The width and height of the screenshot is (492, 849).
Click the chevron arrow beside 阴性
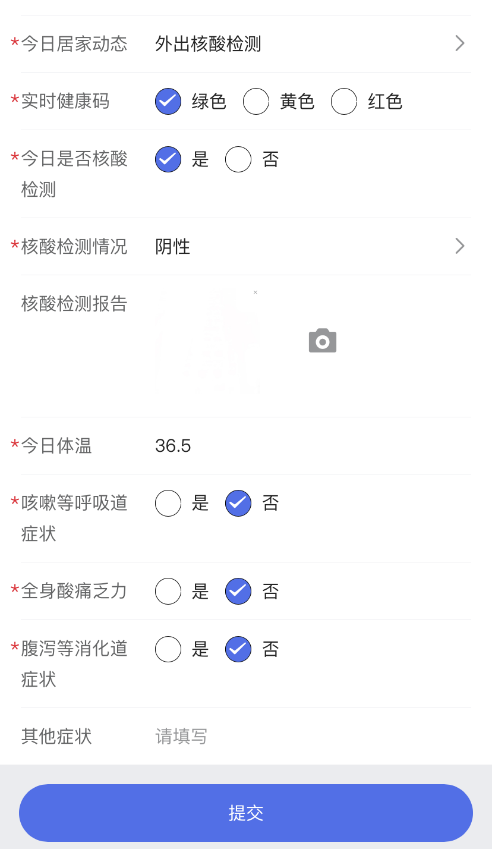click(459, 246)
